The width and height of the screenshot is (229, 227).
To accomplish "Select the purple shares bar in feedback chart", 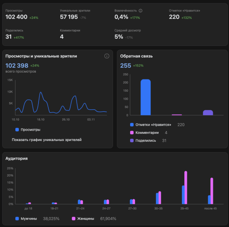I will 208,112.
